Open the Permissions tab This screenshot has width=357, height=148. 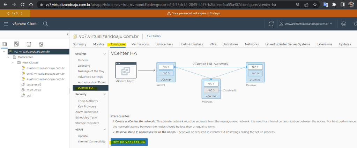click(x=140, y=44)
